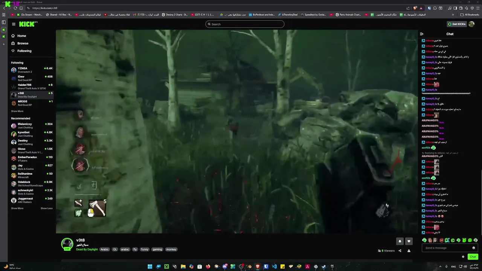
Task: Open kyootbot recommended channel
Action: pyautogui.click(x=32, y=134)
